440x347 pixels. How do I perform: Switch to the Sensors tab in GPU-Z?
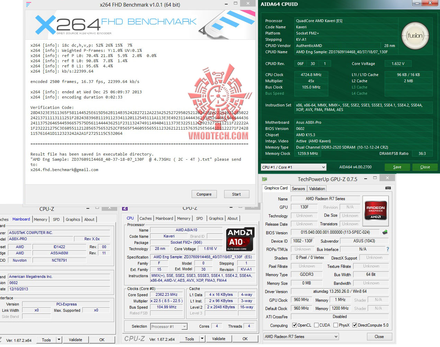pos(298,189)
